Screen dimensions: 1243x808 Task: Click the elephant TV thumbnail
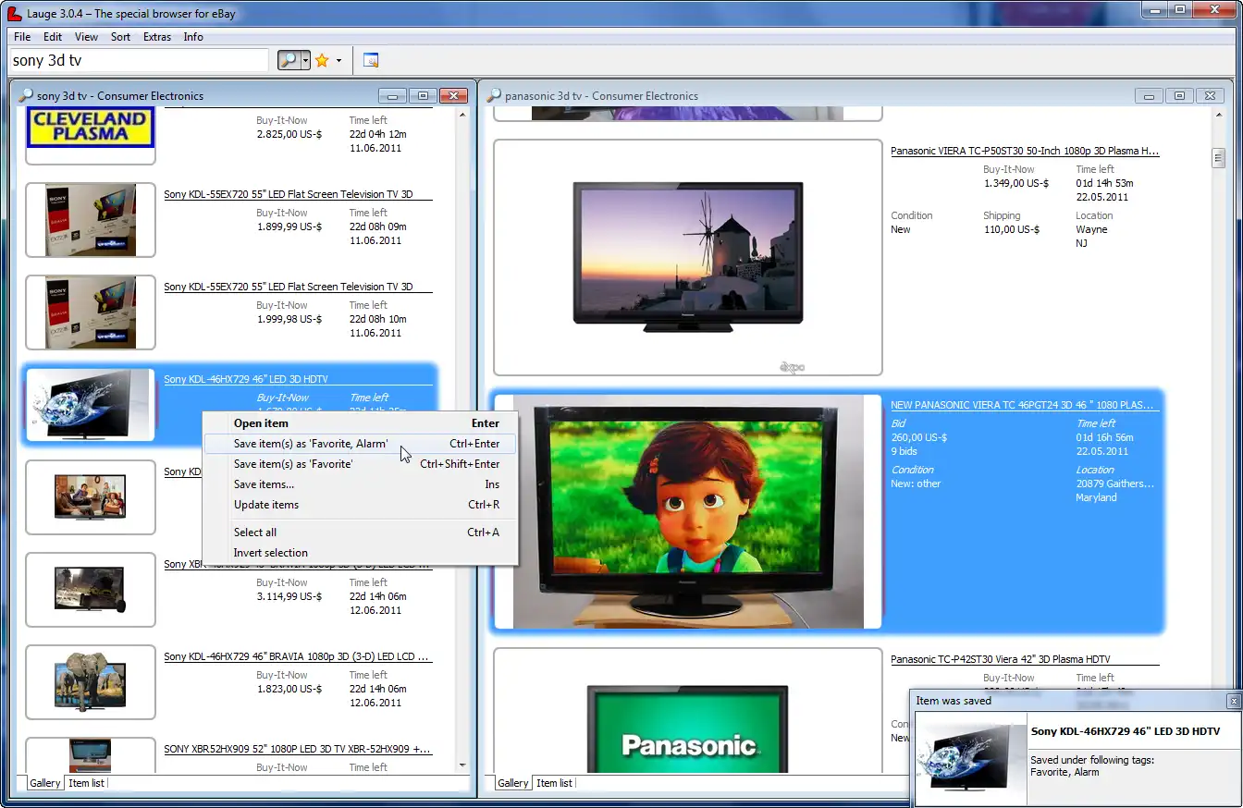click(x=90, y=682)
